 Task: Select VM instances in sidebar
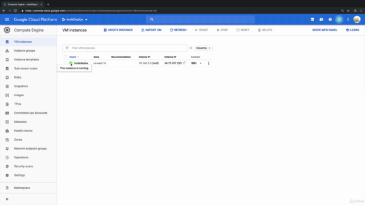point(23,42)
